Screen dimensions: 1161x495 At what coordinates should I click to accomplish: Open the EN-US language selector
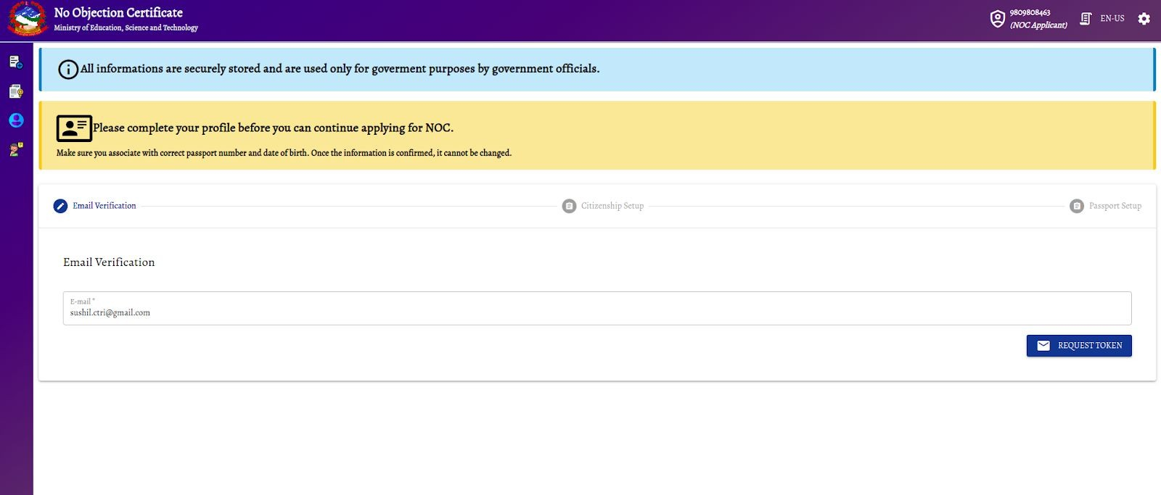coord(1112,19)
